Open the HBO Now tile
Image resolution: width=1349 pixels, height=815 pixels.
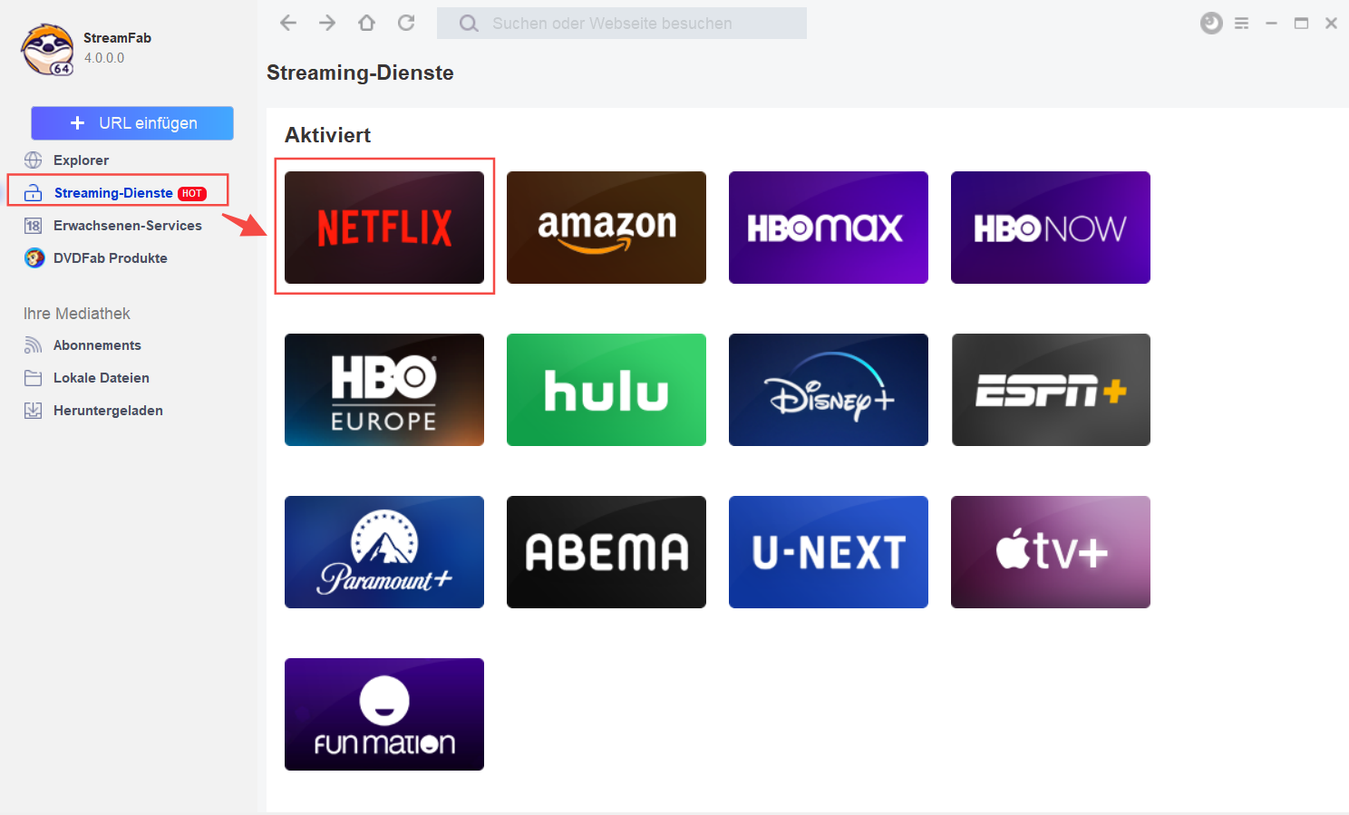(1051, 228)
